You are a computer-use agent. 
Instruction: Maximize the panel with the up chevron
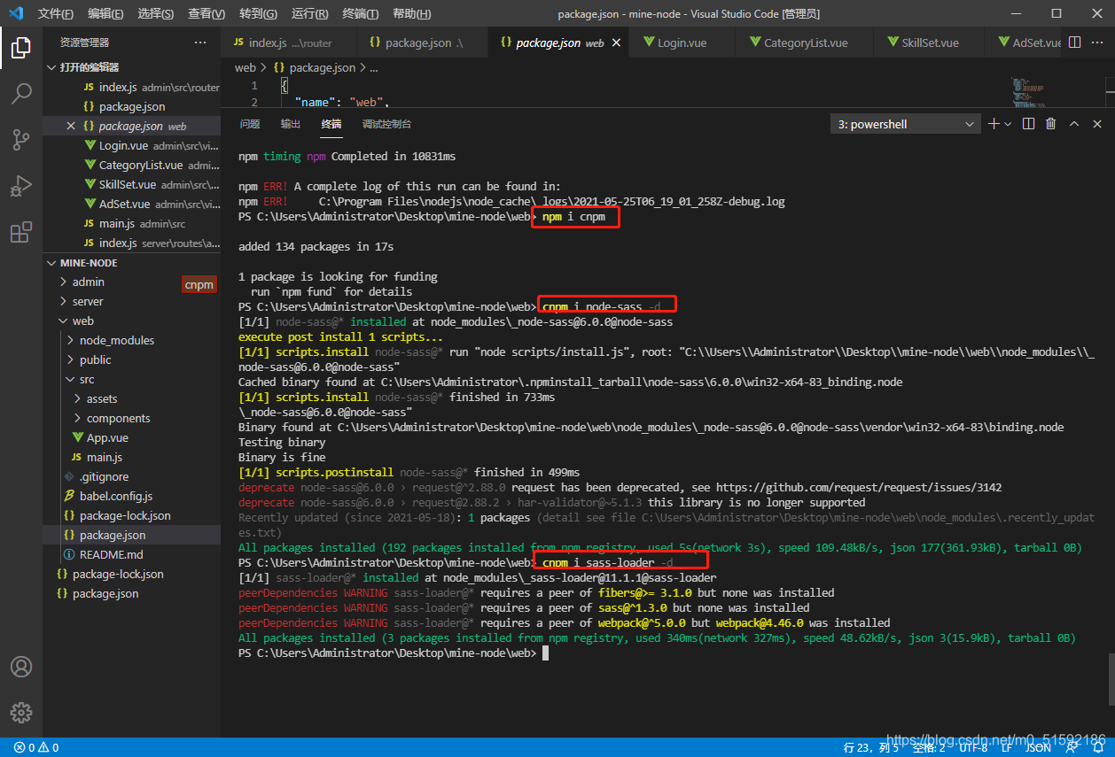pyautogui.click(x=1074, y=124)
